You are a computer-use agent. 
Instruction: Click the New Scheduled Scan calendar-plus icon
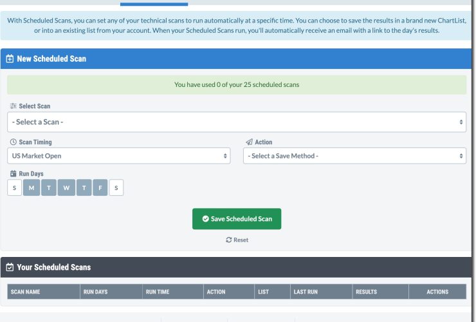point(10,59)
